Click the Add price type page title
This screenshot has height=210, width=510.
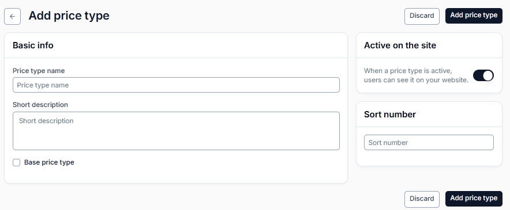coord(69,16)
